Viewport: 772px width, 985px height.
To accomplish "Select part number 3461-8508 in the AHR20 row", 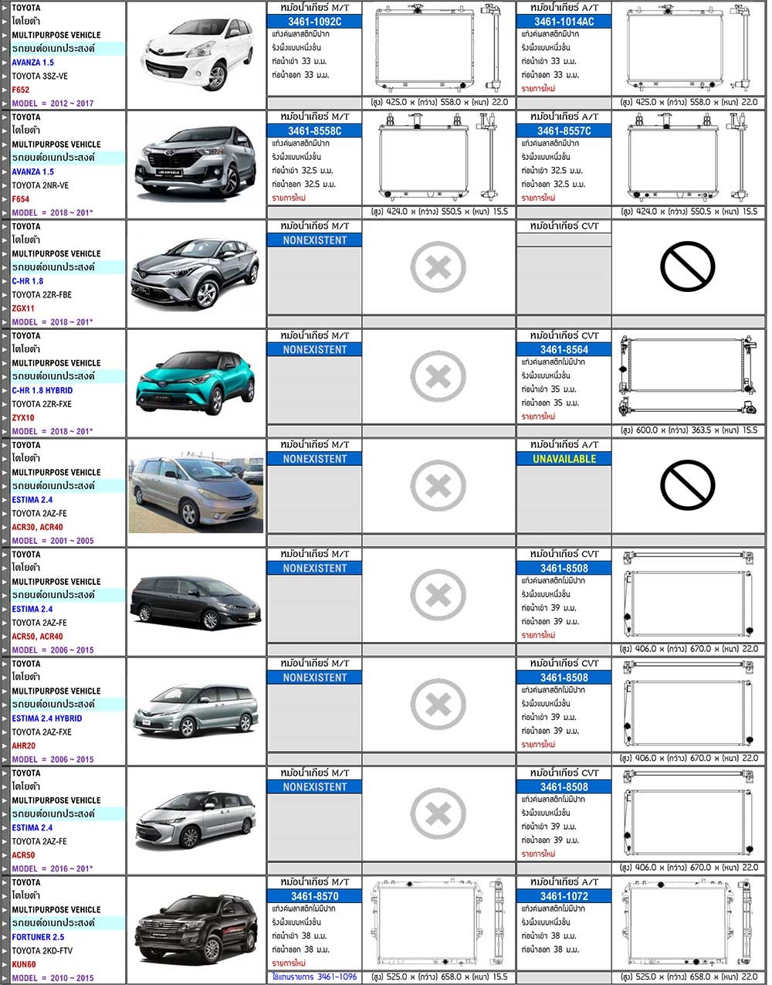I will [564, 678].
